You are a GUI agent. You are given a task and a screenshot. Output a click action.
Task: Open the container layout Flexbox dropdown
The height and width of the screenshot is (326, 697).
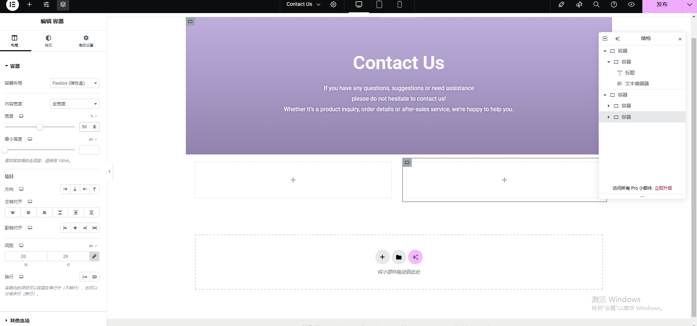coord(75,83)
